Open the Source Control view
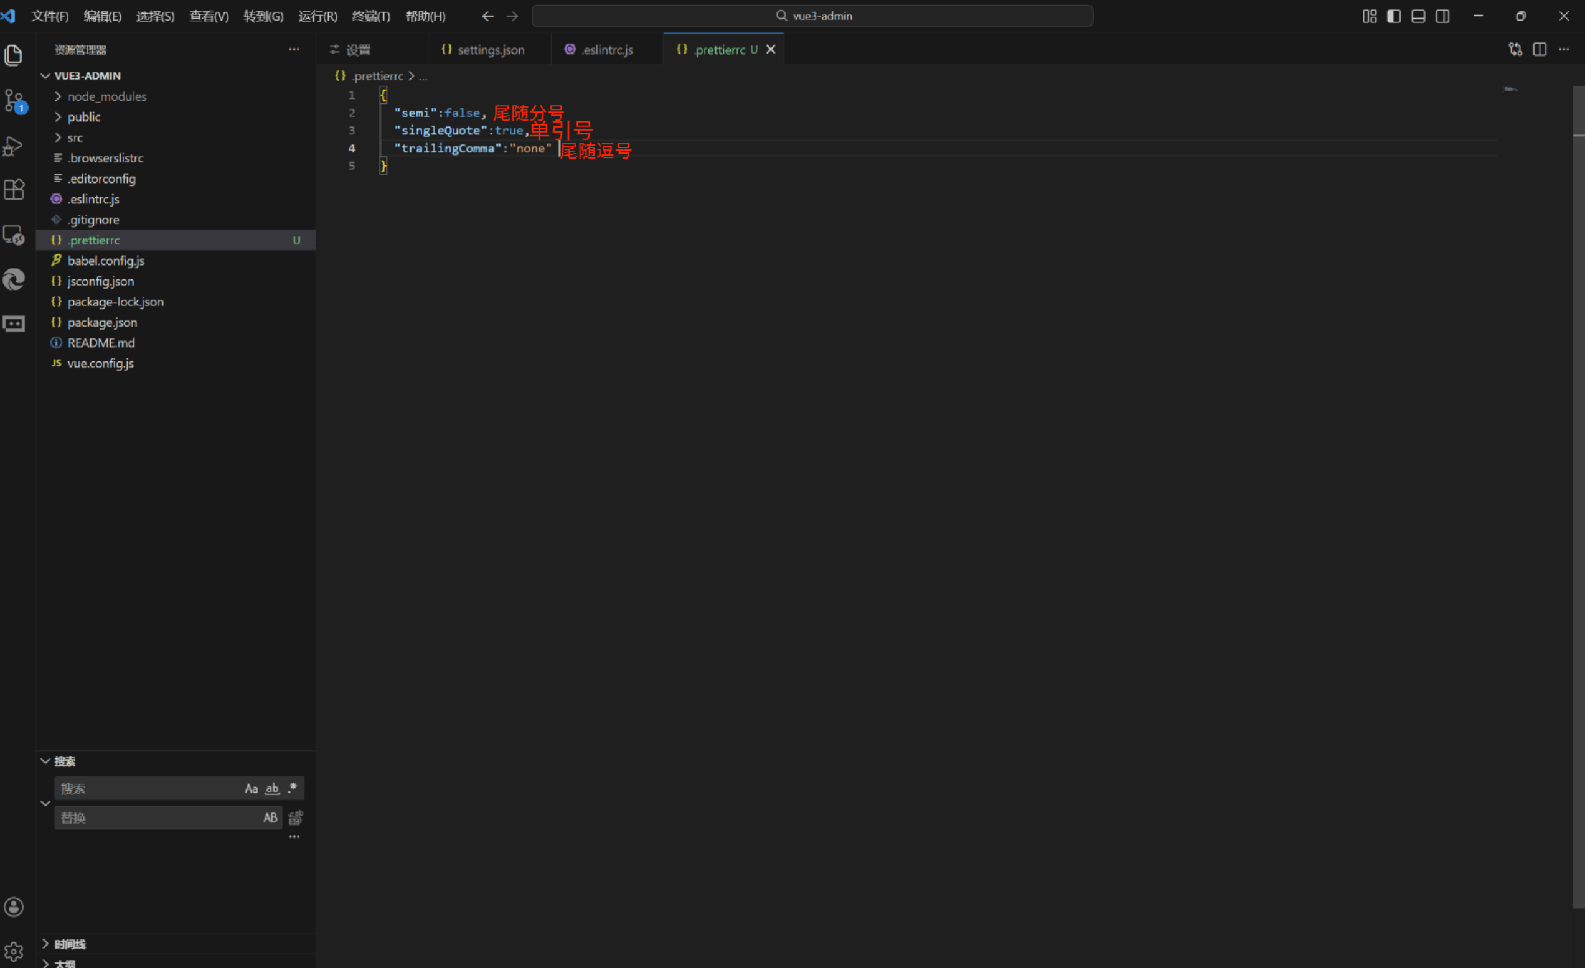1585x968 pixels. tap(14, 100)
